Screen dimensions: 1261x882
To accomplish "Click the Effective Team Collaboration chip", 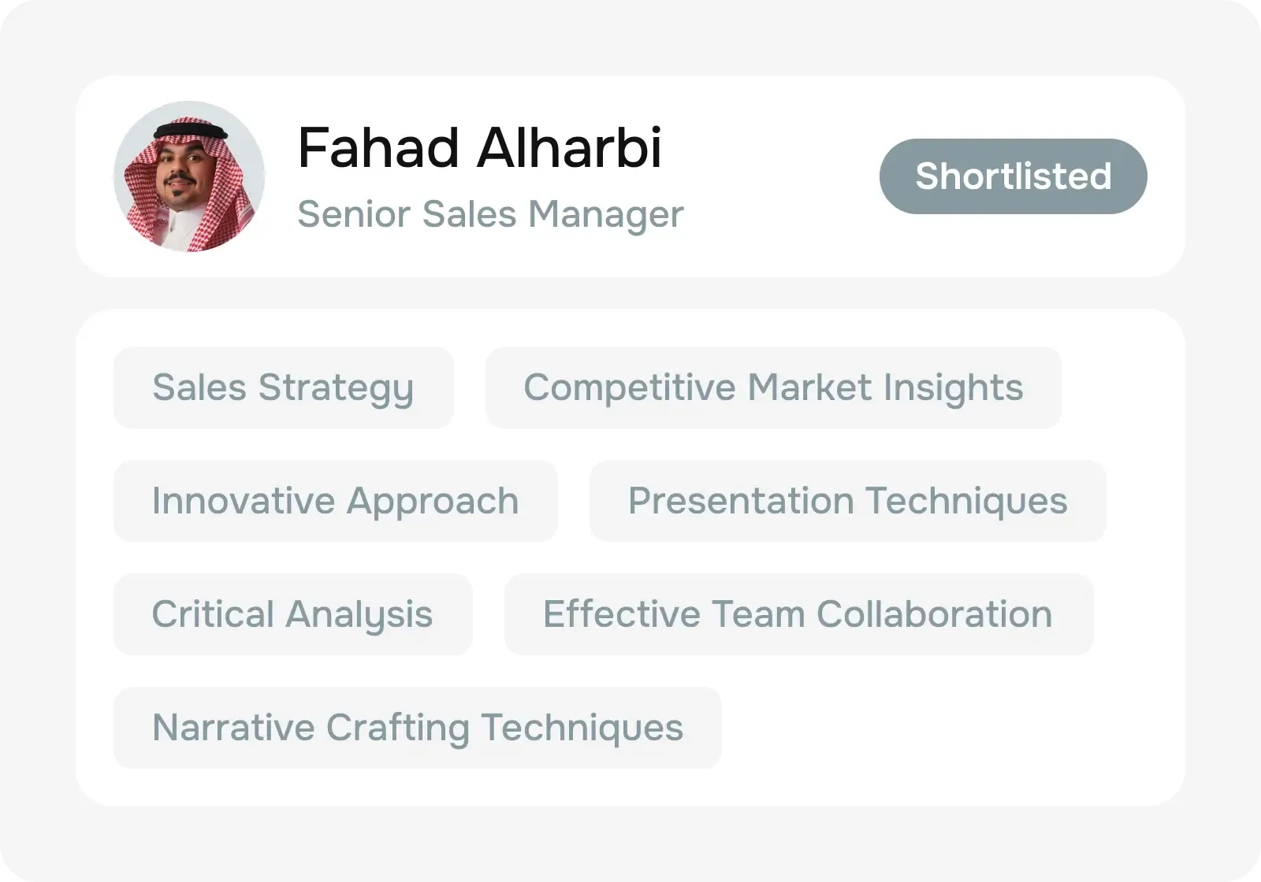I will [x=798, y=615].
